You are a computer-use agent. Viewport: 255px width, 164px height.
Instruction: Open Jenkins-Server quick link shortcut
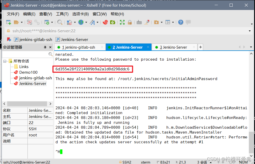tap(72, 40)
